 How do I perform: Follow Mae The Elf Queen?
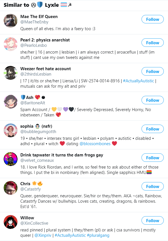pyautogui.click(x=152, y=19)
